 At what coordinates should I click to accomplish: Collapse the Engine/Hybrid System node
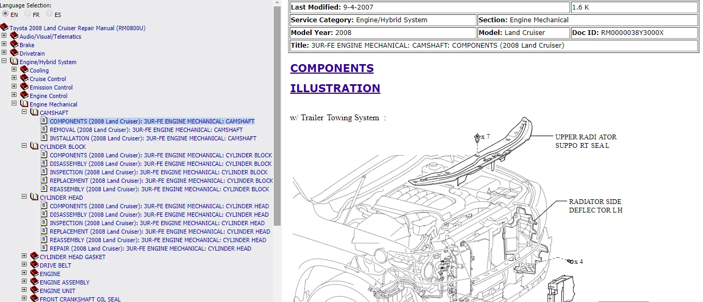(4, 61)
